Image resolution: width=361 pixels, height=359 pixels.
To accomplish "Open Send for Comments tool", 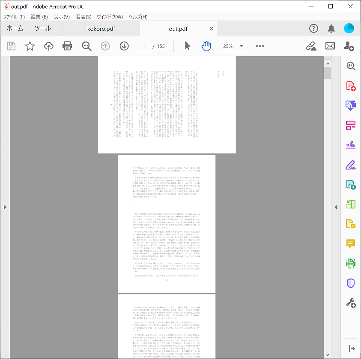I will 351,224.
